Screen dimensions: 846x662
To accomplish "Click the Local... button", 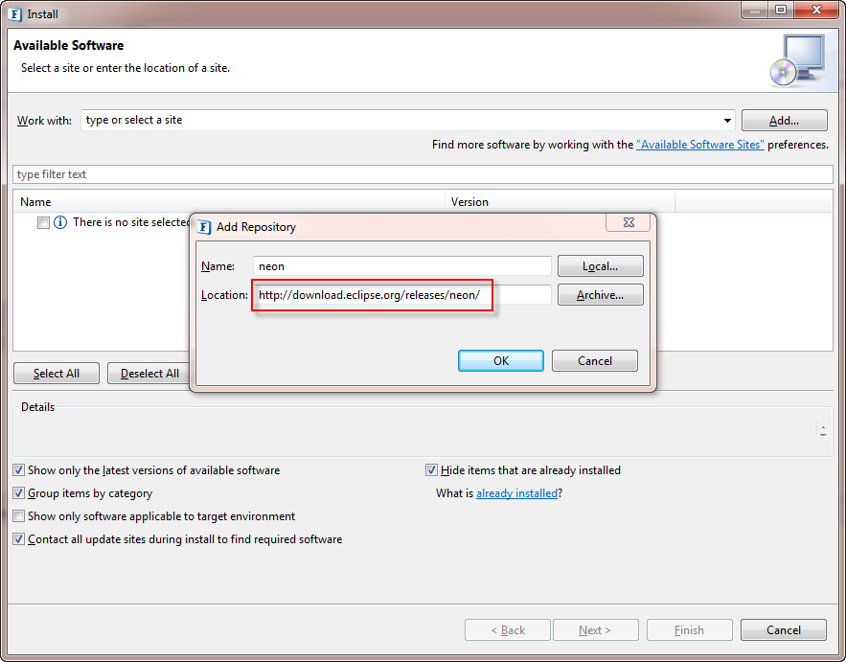I will (x=600, y=266).
